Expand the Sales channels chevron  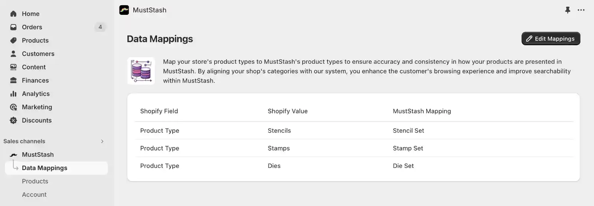[x=102, y=141]
